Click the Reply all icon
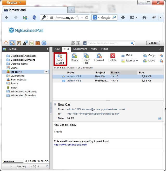The width and height of the screenshot is (166, 171). coord(86,58)
